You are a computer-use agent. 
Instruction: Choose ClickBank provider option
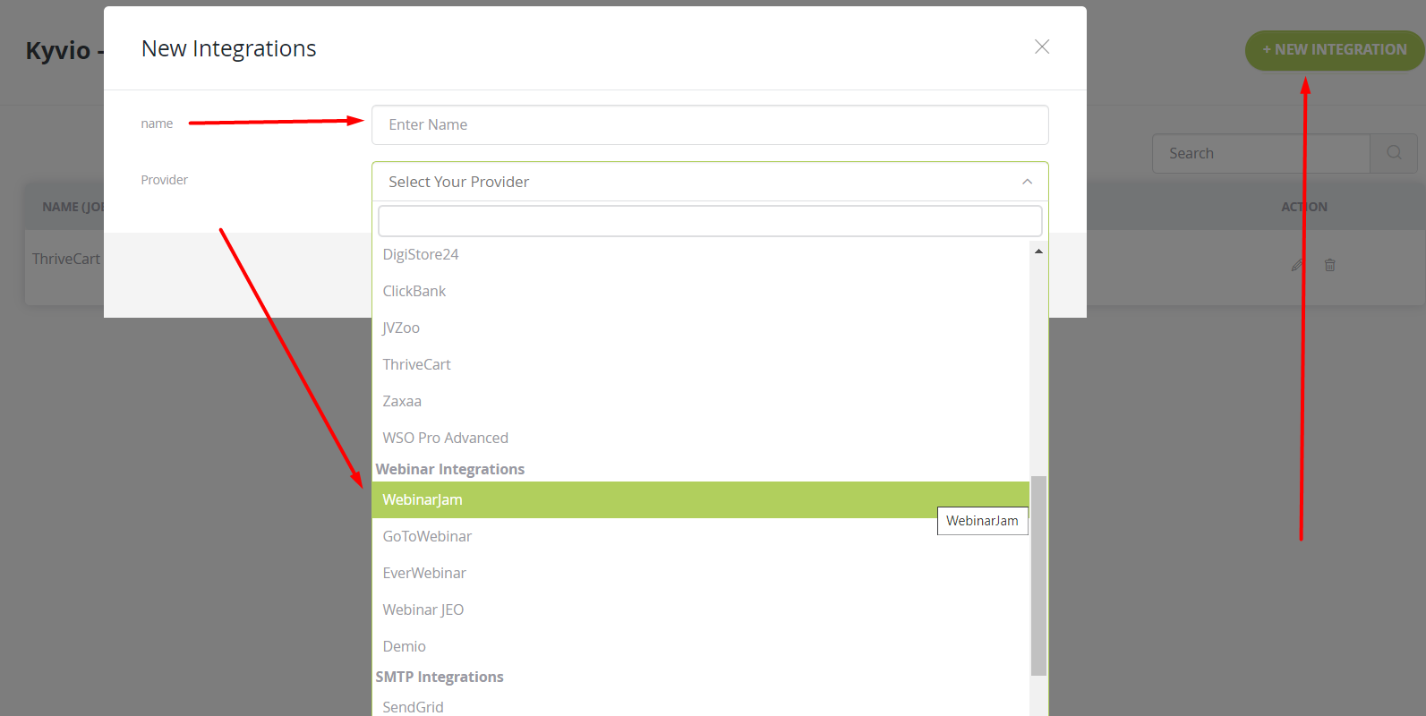[x=701, y=291]
